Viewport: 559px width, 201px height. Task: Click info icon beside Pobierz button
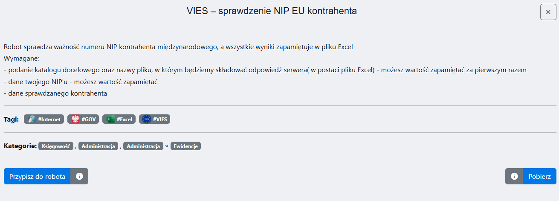[x=514, y=176]
